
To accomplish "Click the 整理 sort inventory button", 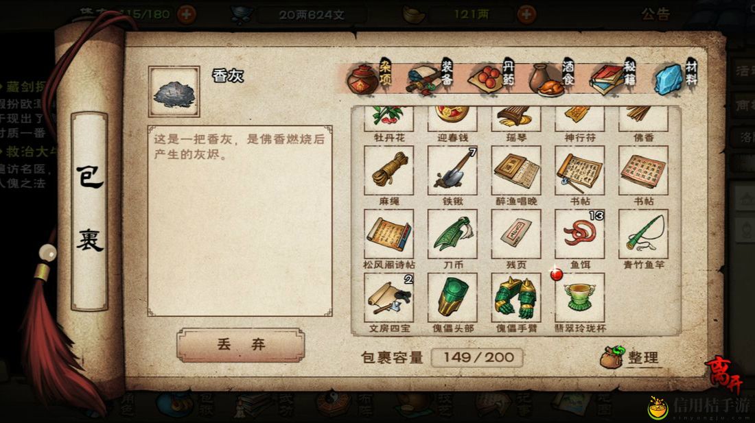I will 630,357.
